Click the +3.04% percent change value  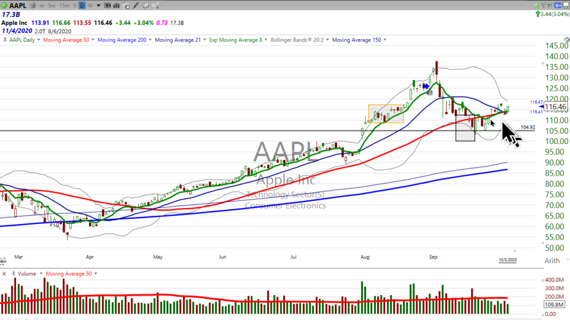[x=144, y=23]
